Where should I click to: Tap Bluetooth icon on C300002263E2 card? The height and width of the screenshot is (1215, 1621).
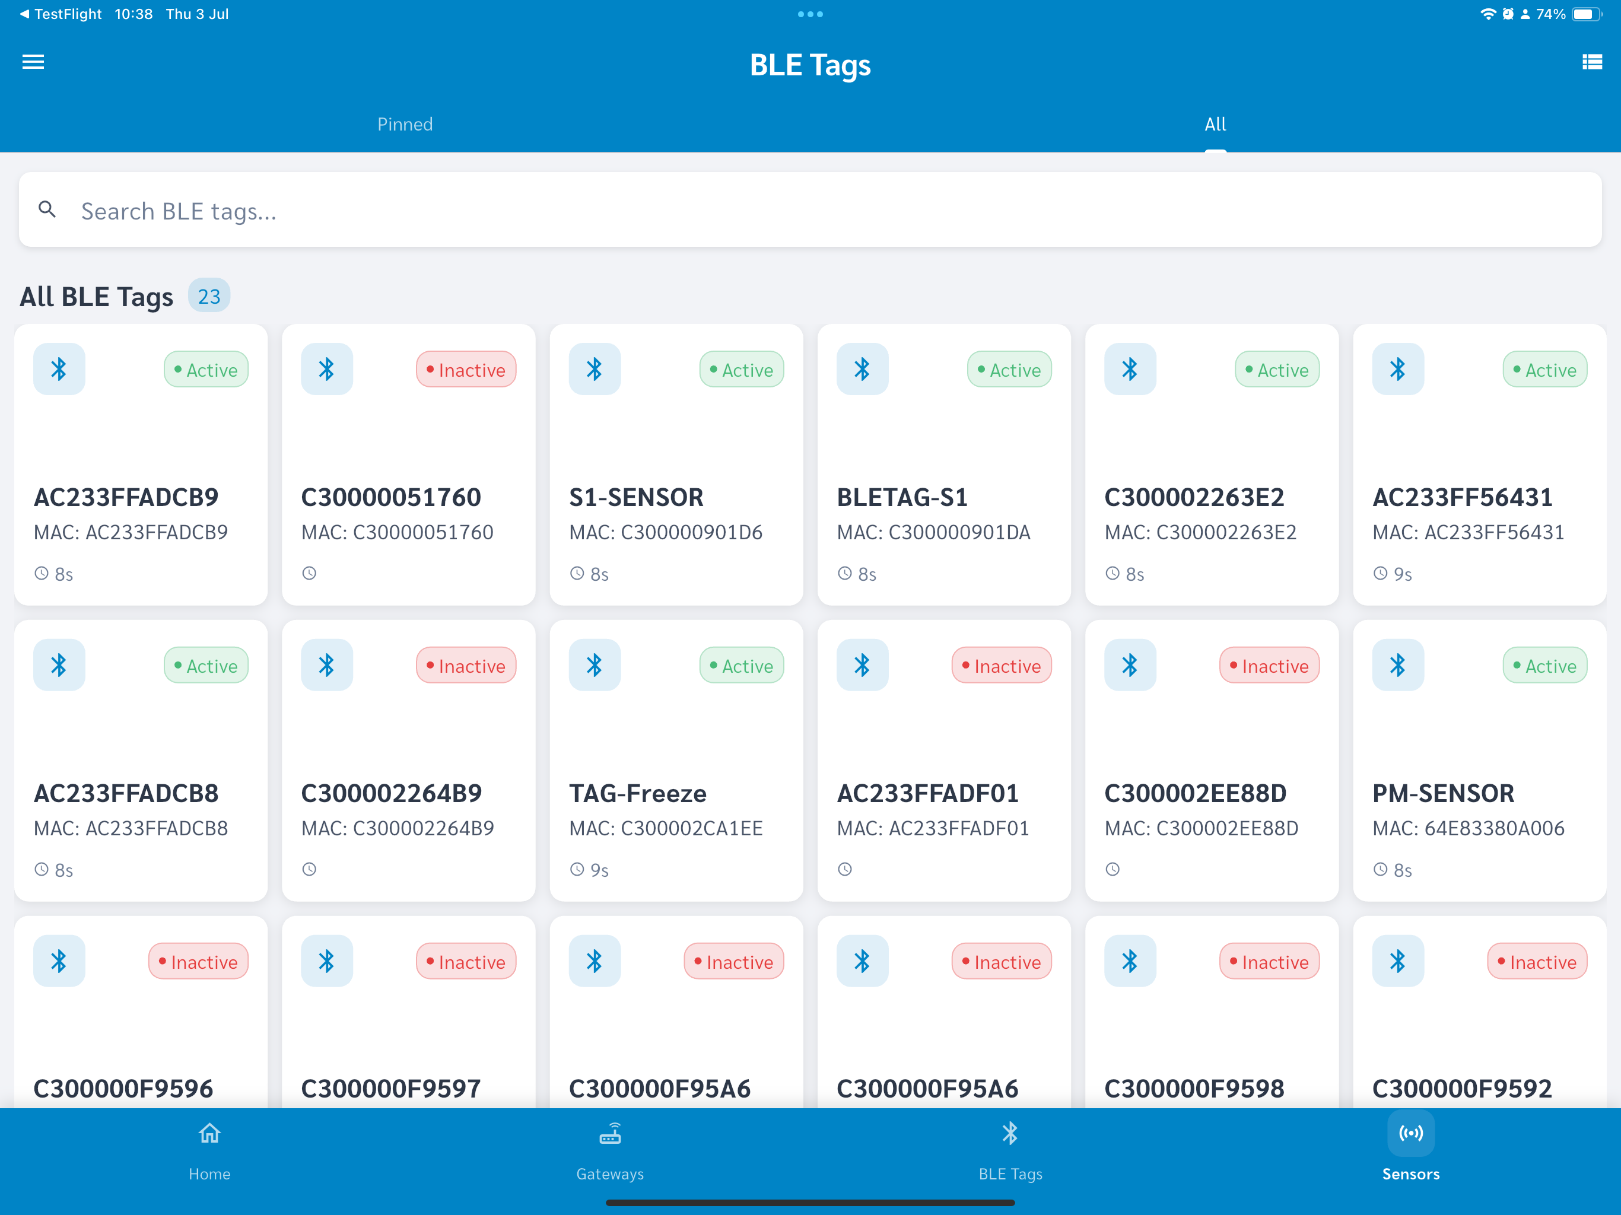pyautogui.click(x=1131, y=370)
